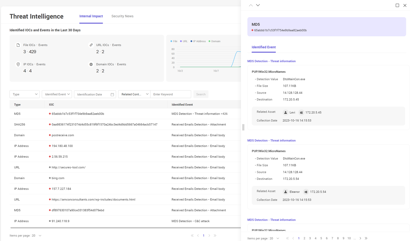Click the user icon beside Levi
The width and height of the screenshot is (410, 241).
coord(285,113)
